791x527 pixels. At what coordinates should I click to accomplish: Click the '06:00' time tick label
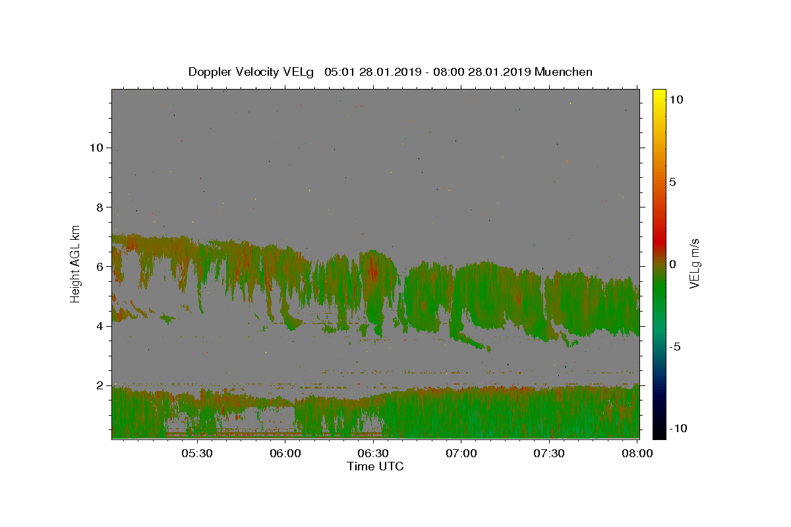click(285, 453)
